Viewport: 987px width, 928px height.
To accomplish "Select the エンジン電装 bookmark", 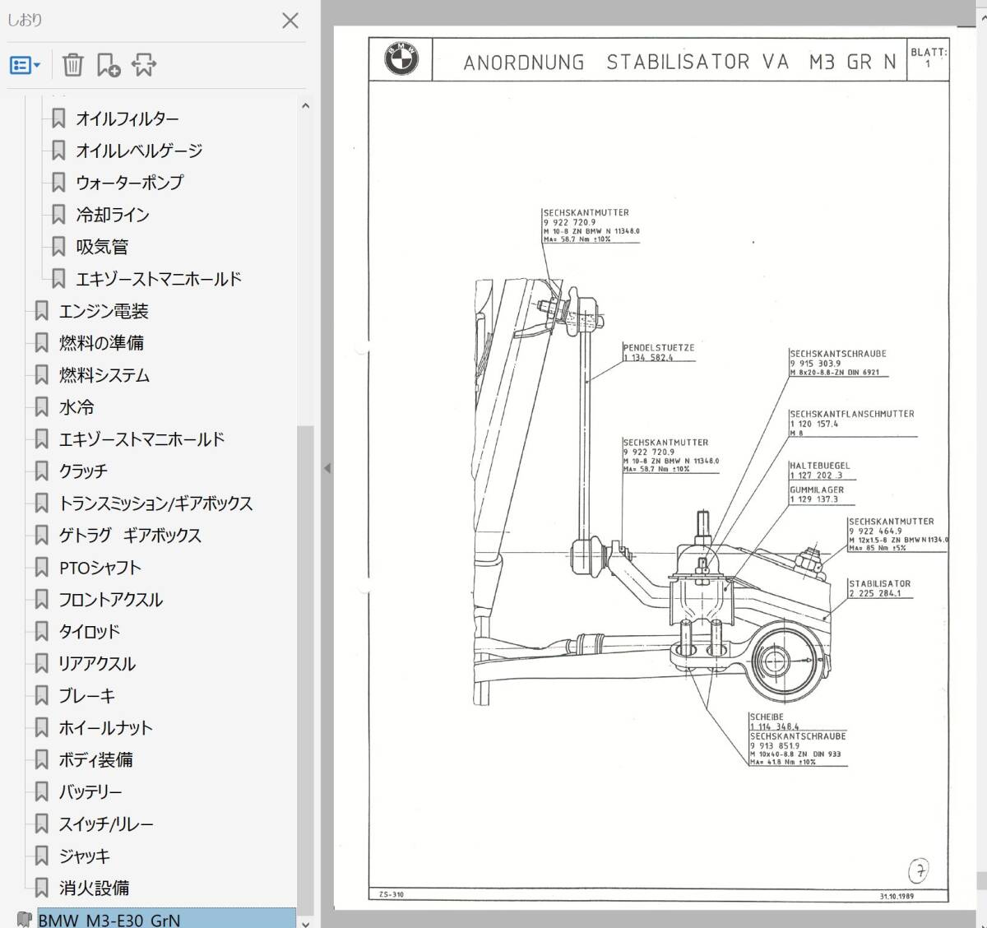I will [104, 311].
